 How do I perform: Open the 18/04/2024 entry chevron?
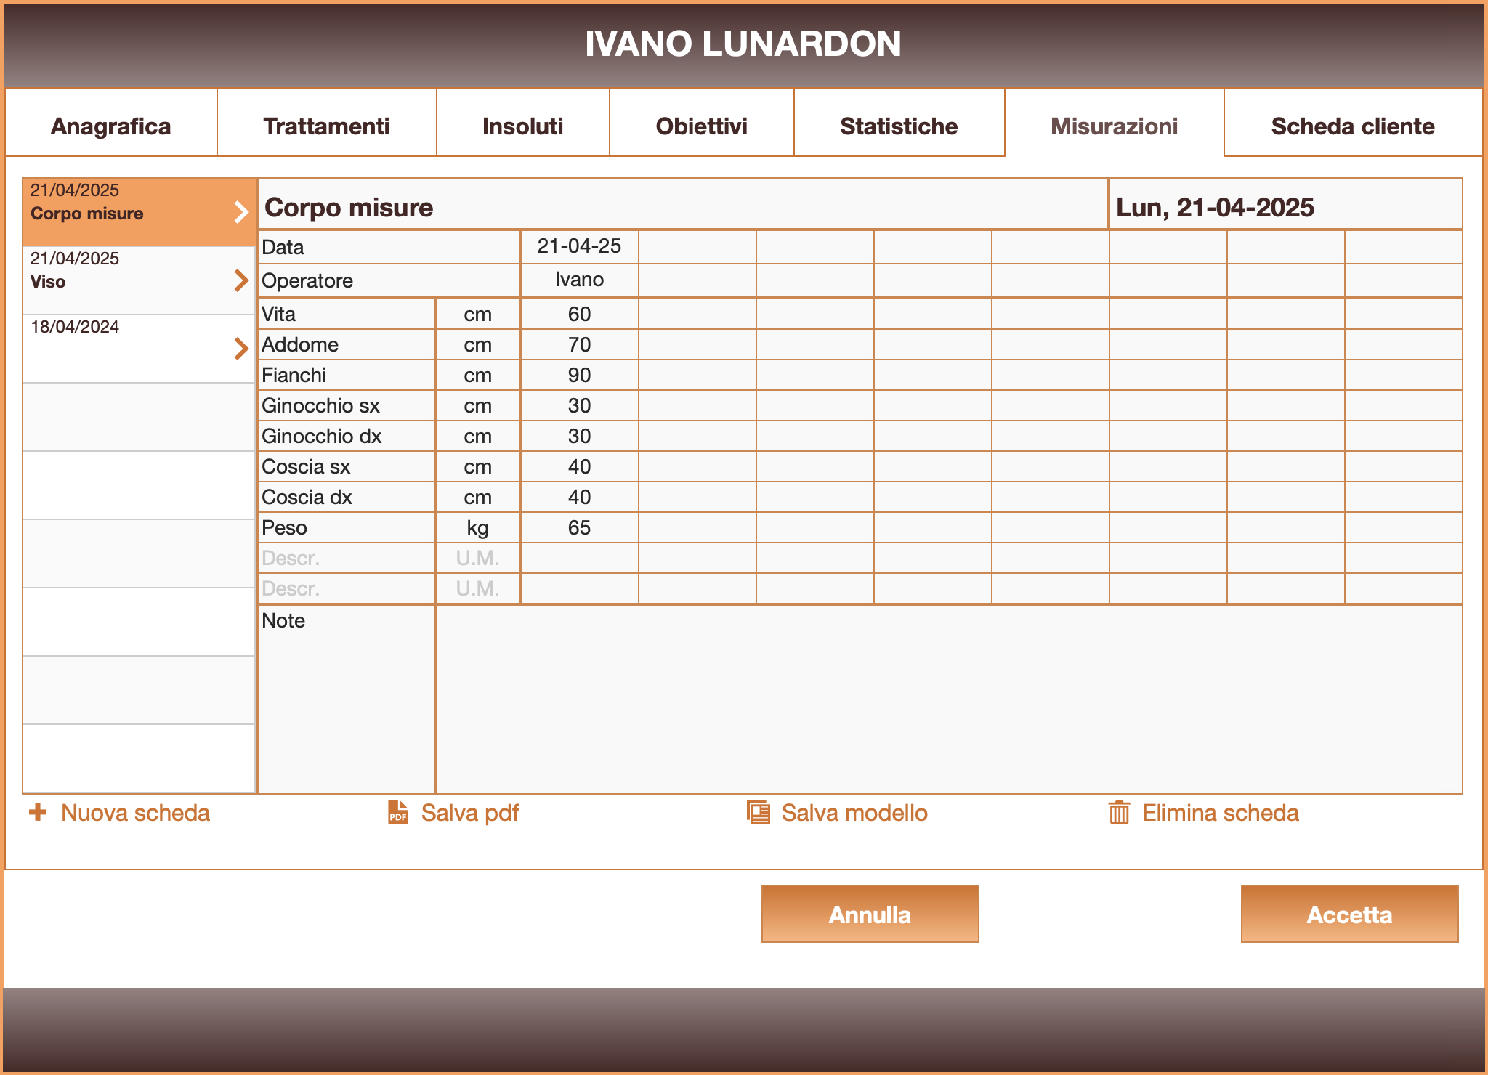coord(241,349)
